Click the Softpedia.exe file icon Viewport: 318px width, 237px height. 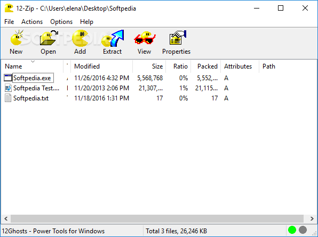(8, 78)
